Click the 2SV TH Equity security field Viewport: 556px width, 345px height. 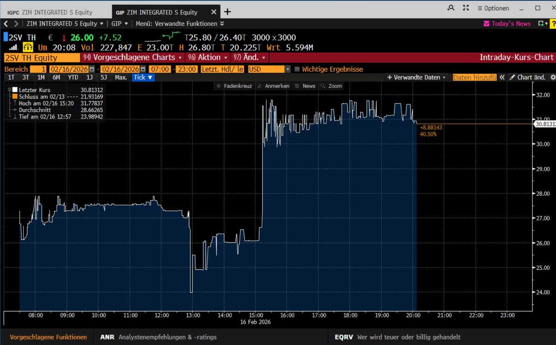pyautogui.click(x=42, y=57)
